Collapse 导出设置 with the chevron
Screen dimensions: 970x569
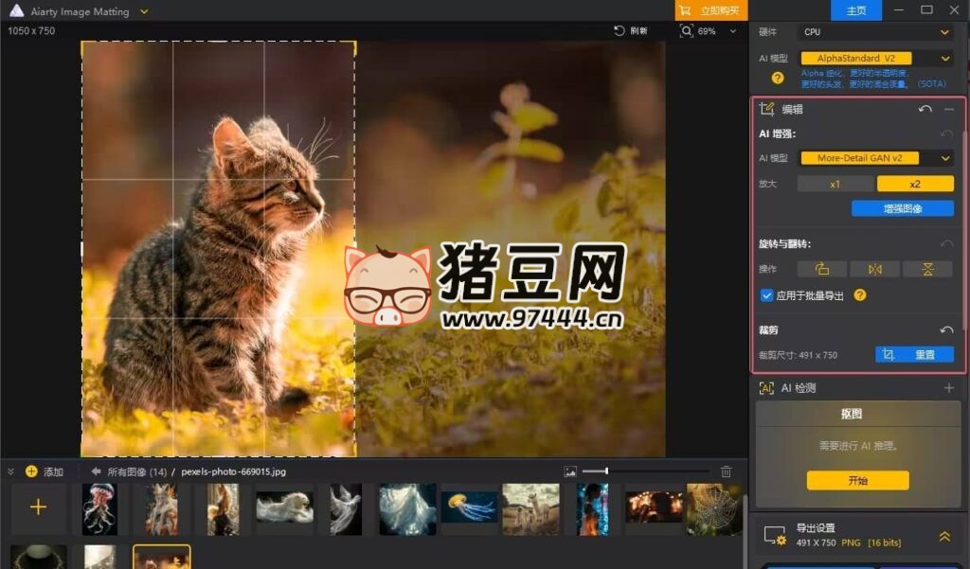point(943,535)
